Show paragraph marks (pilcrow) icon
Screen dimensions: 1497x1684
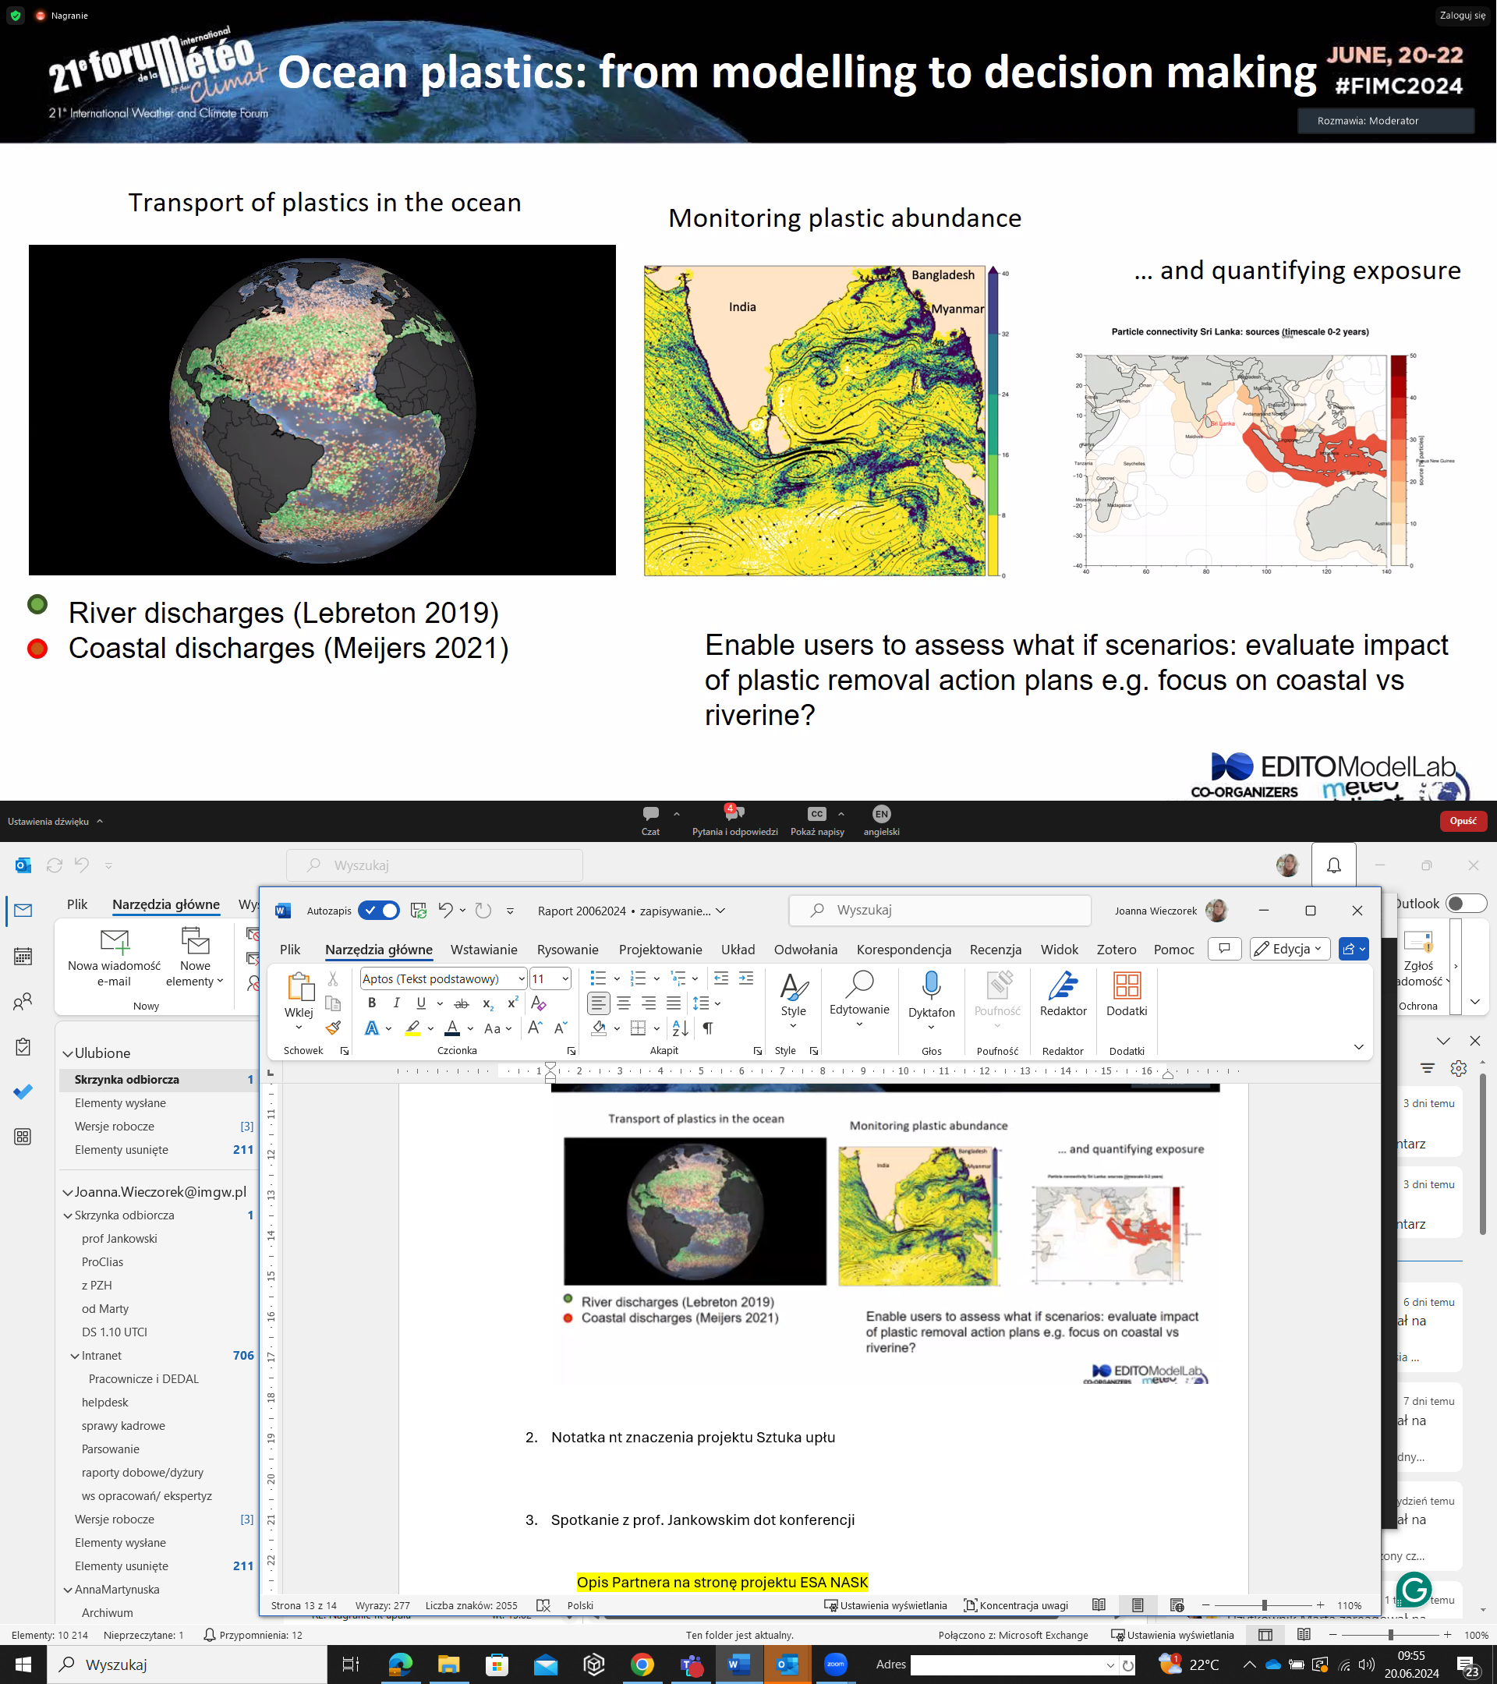708,1028
